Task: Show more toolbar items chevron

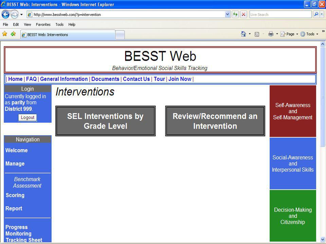Action: click(323, 31)
